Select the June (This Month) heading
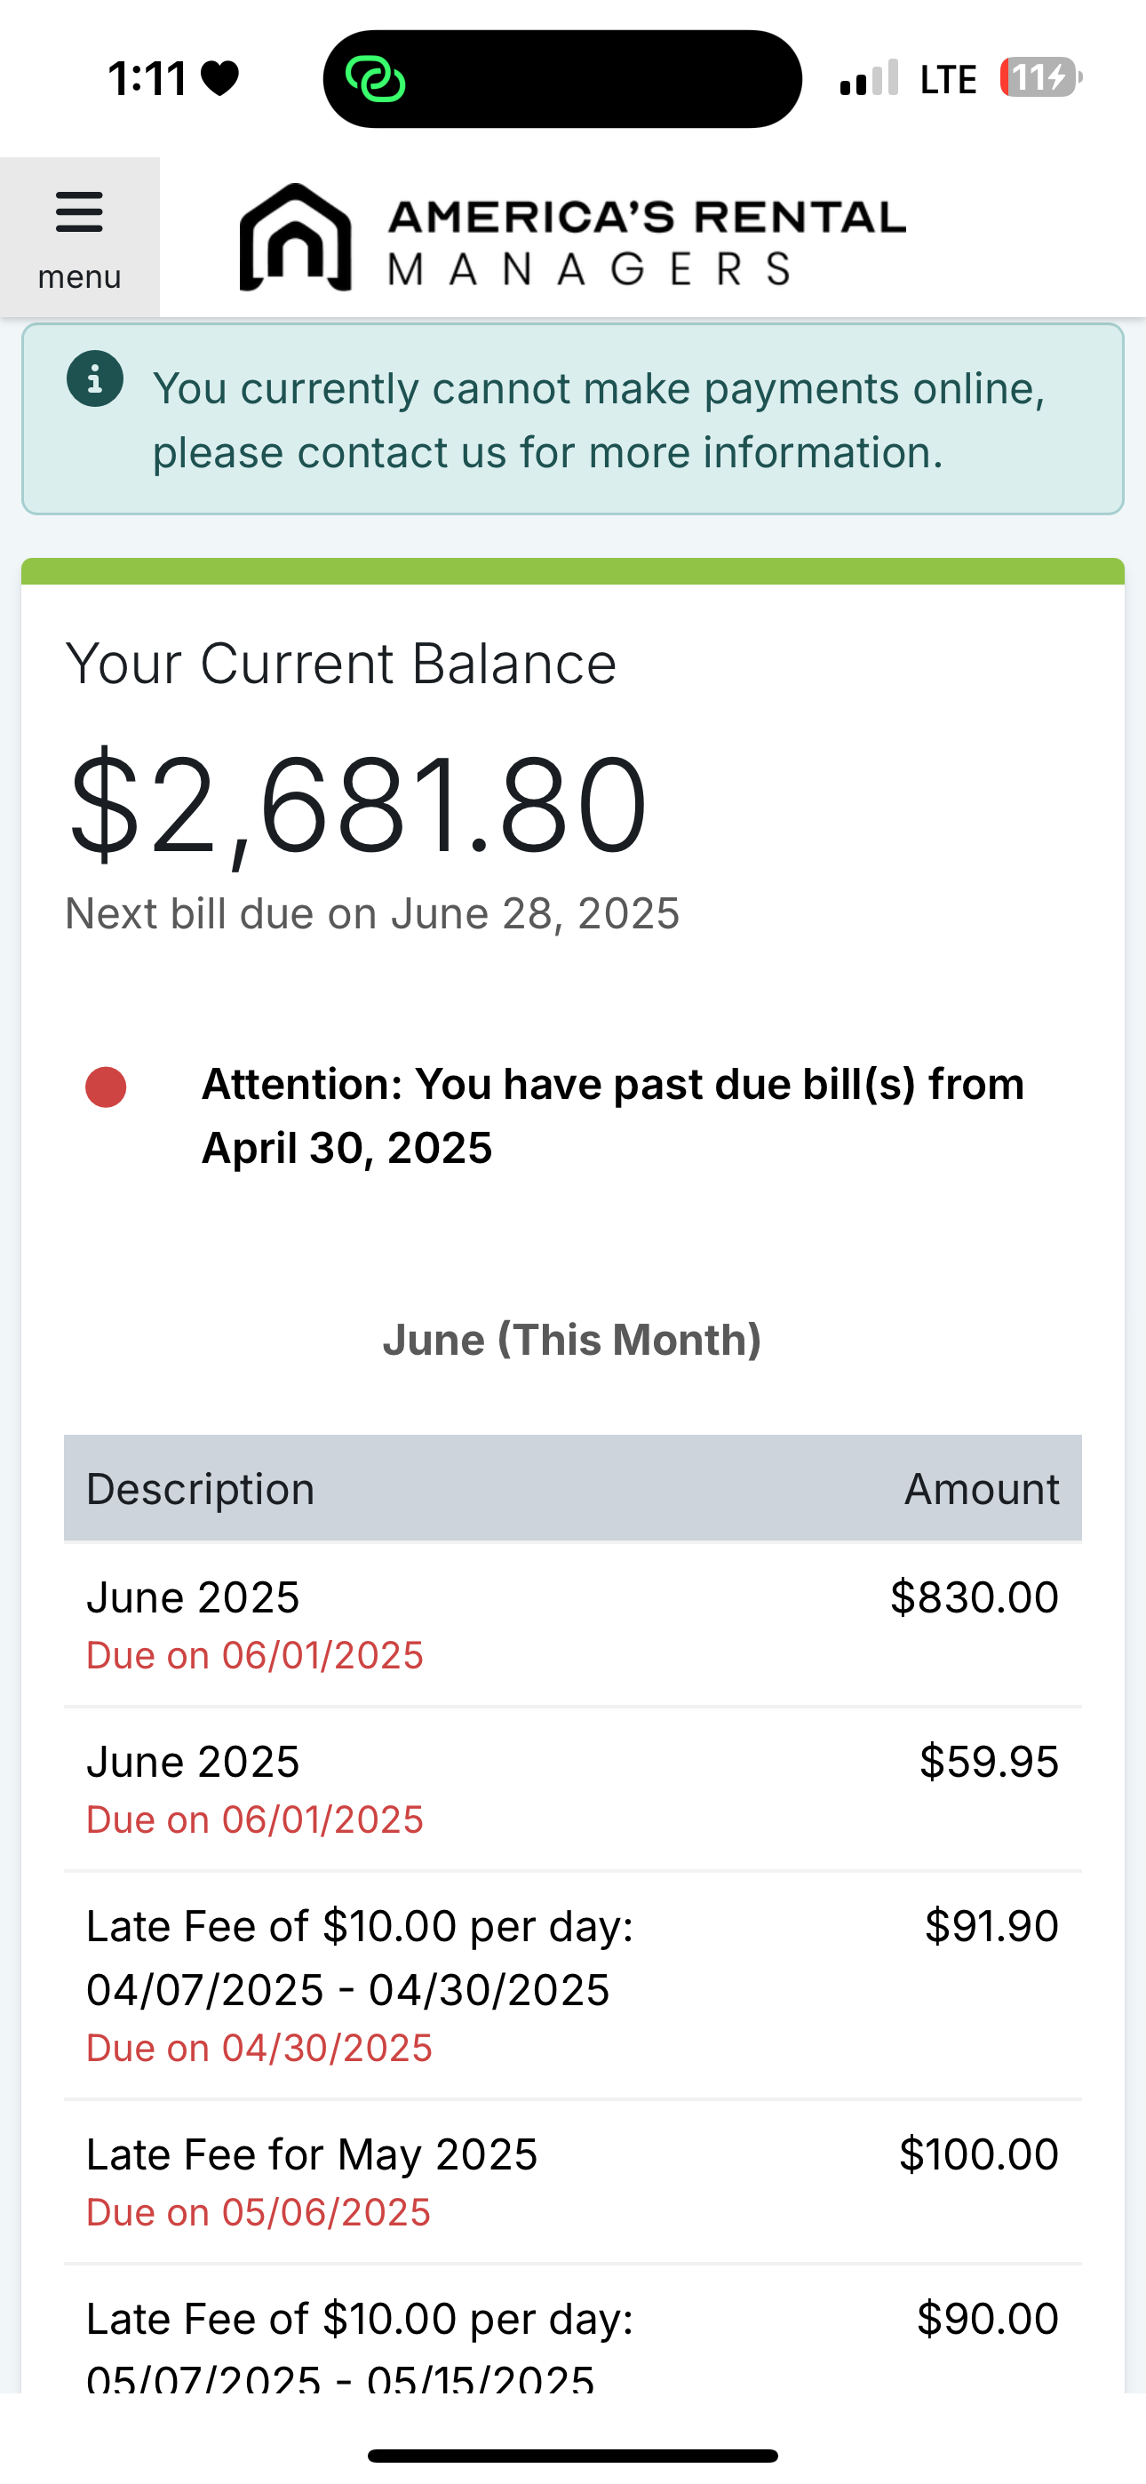Viewport: 1146px width, 2484px height. (572, 1340)
